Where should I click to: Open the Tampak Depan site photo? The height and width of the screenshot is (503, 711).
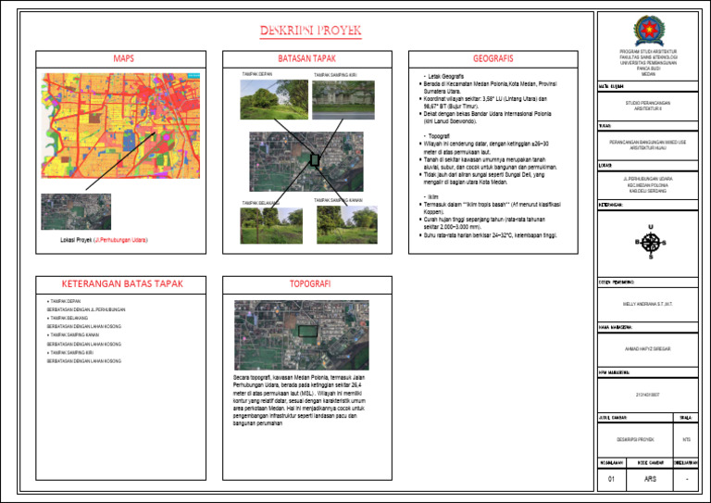coord(274,100)
